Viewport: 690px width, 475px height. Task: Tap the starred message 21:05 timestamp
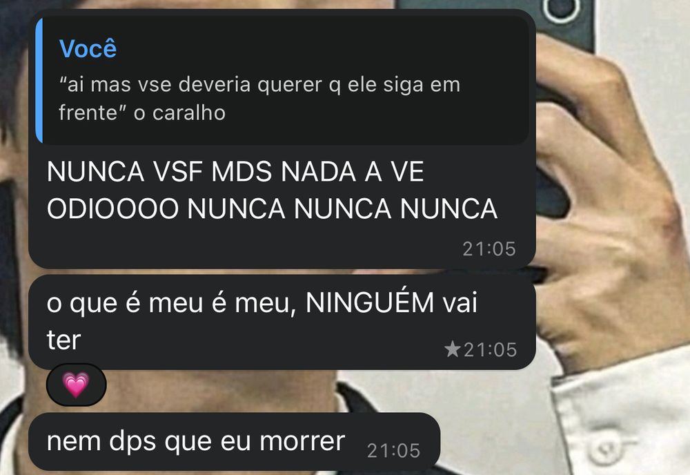point(490,350)
